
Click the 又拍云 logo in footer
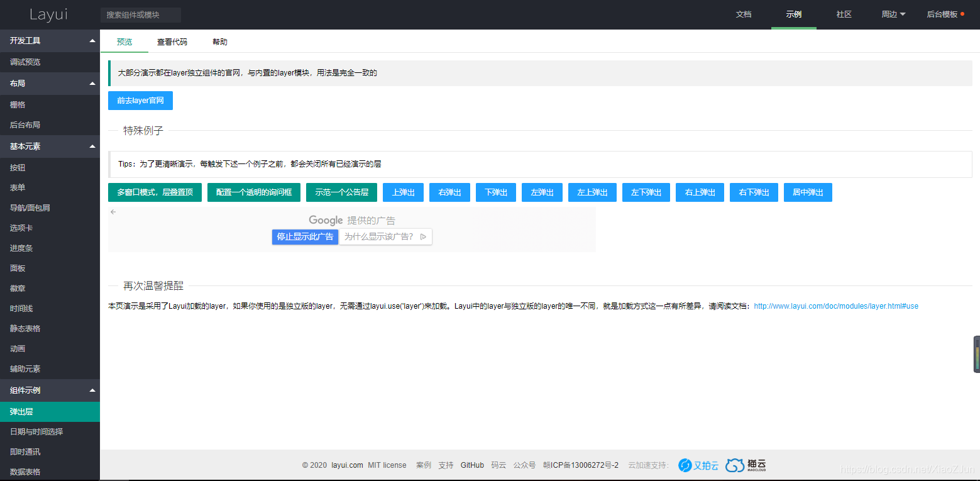(698, 465)
